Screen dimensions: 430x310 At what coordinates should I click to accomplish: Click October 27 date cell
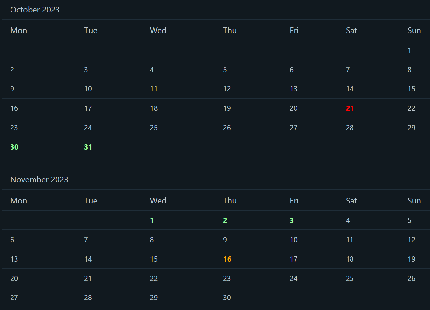pos(294,128)
